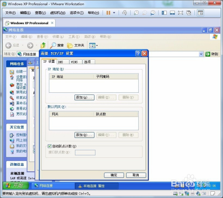This screenshot has width=223, height=198.
Task: Click the 禁用此 network device task icon
Action: pyautogui.click(x=12, y=92)
